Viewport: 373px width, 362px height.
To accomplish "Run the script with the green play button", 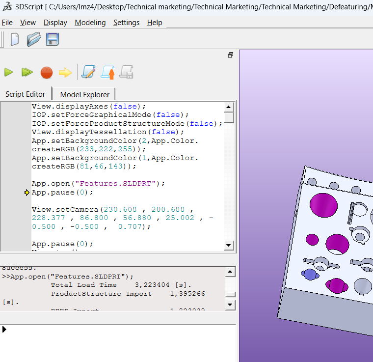I will pyautogui.click(x=9, y=73).
